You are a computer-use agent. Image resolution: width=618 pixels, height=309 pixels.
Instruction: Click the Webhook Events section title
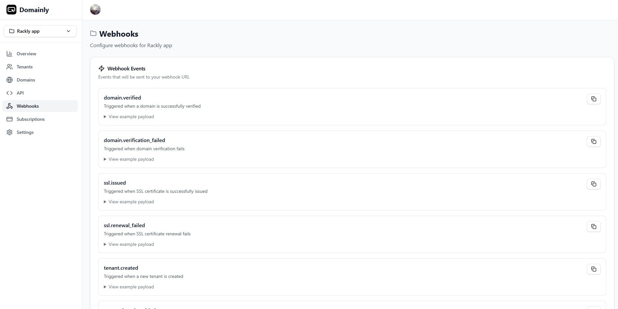(x=126, y=68)
